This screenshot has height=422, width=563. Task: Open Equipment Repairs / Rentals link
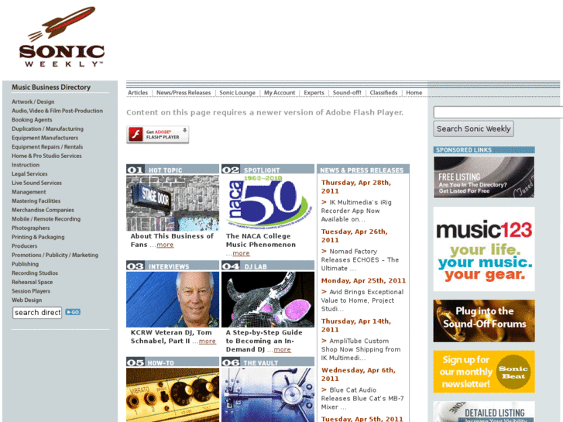[x=47, y=146]
